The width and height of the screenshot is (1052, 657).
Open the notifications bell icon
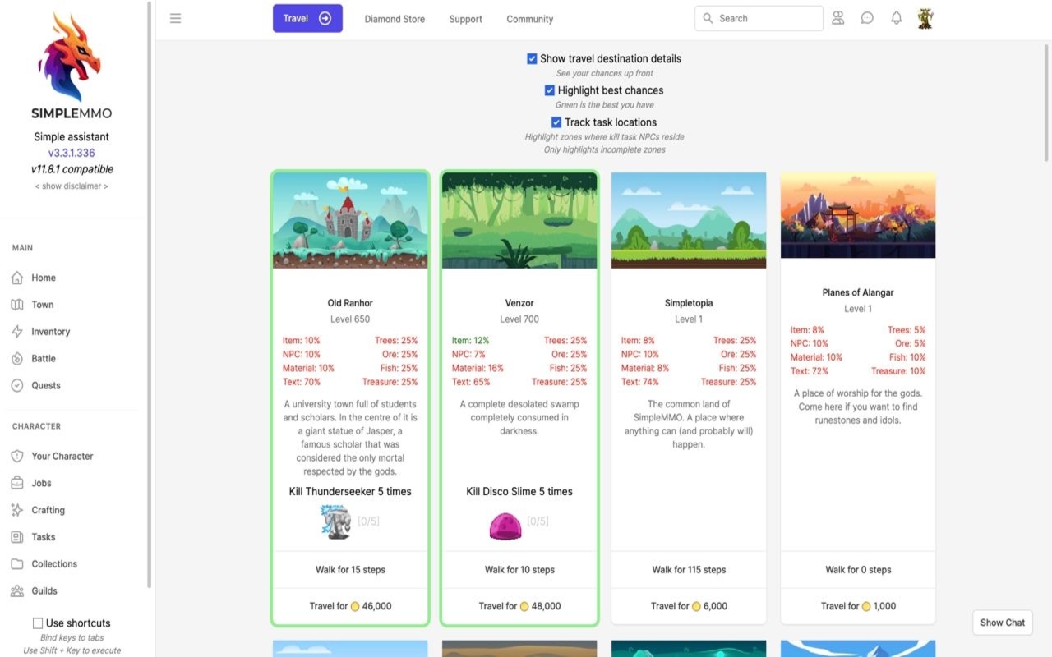[x=897, y=18]
